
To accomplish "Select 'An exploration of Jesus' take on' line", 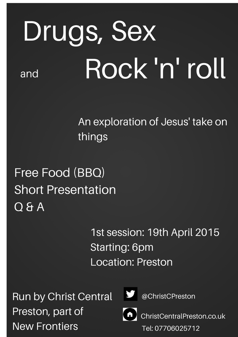I will tap(152, 122).
